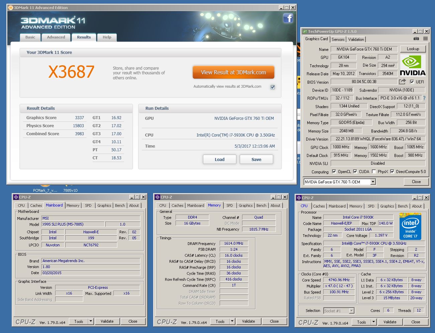Switch to the Basic tab in 3DMark 11
435x333 pixels.
(x=30, y=37)
